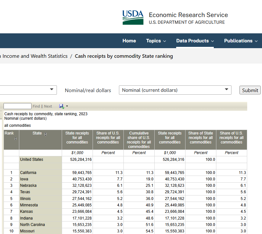Click cumulative share value 40.9 for Minnesota

149,205
